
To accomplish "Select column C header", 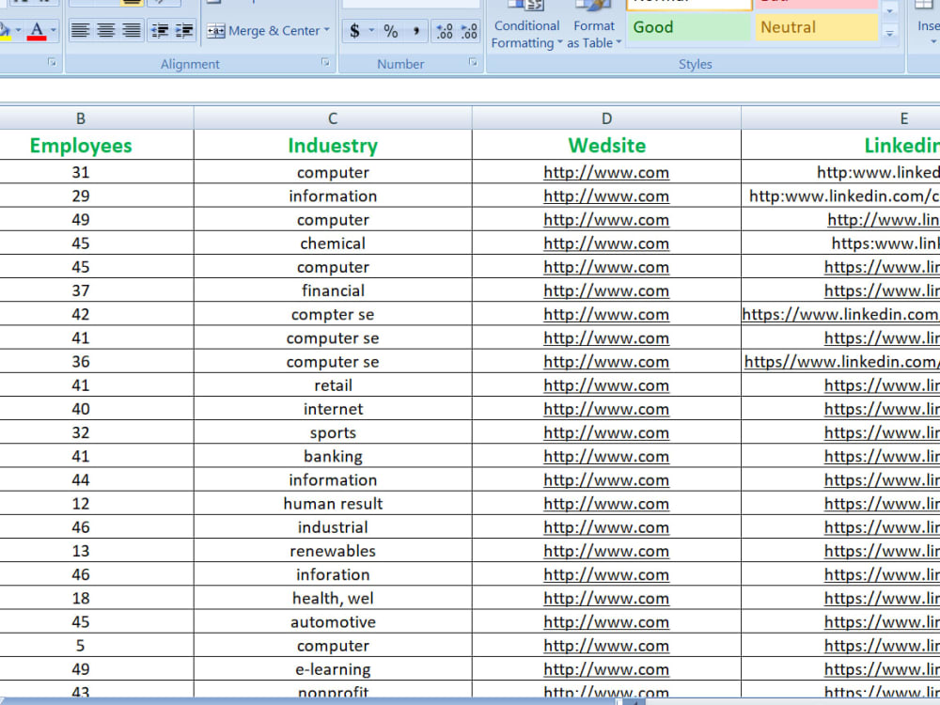I will pyautogui.click(x=333, y=118).
